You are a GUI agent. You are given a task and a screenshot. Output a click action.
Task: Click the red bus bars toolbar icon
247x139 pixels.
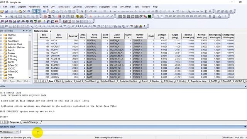(x=59, y=16)
